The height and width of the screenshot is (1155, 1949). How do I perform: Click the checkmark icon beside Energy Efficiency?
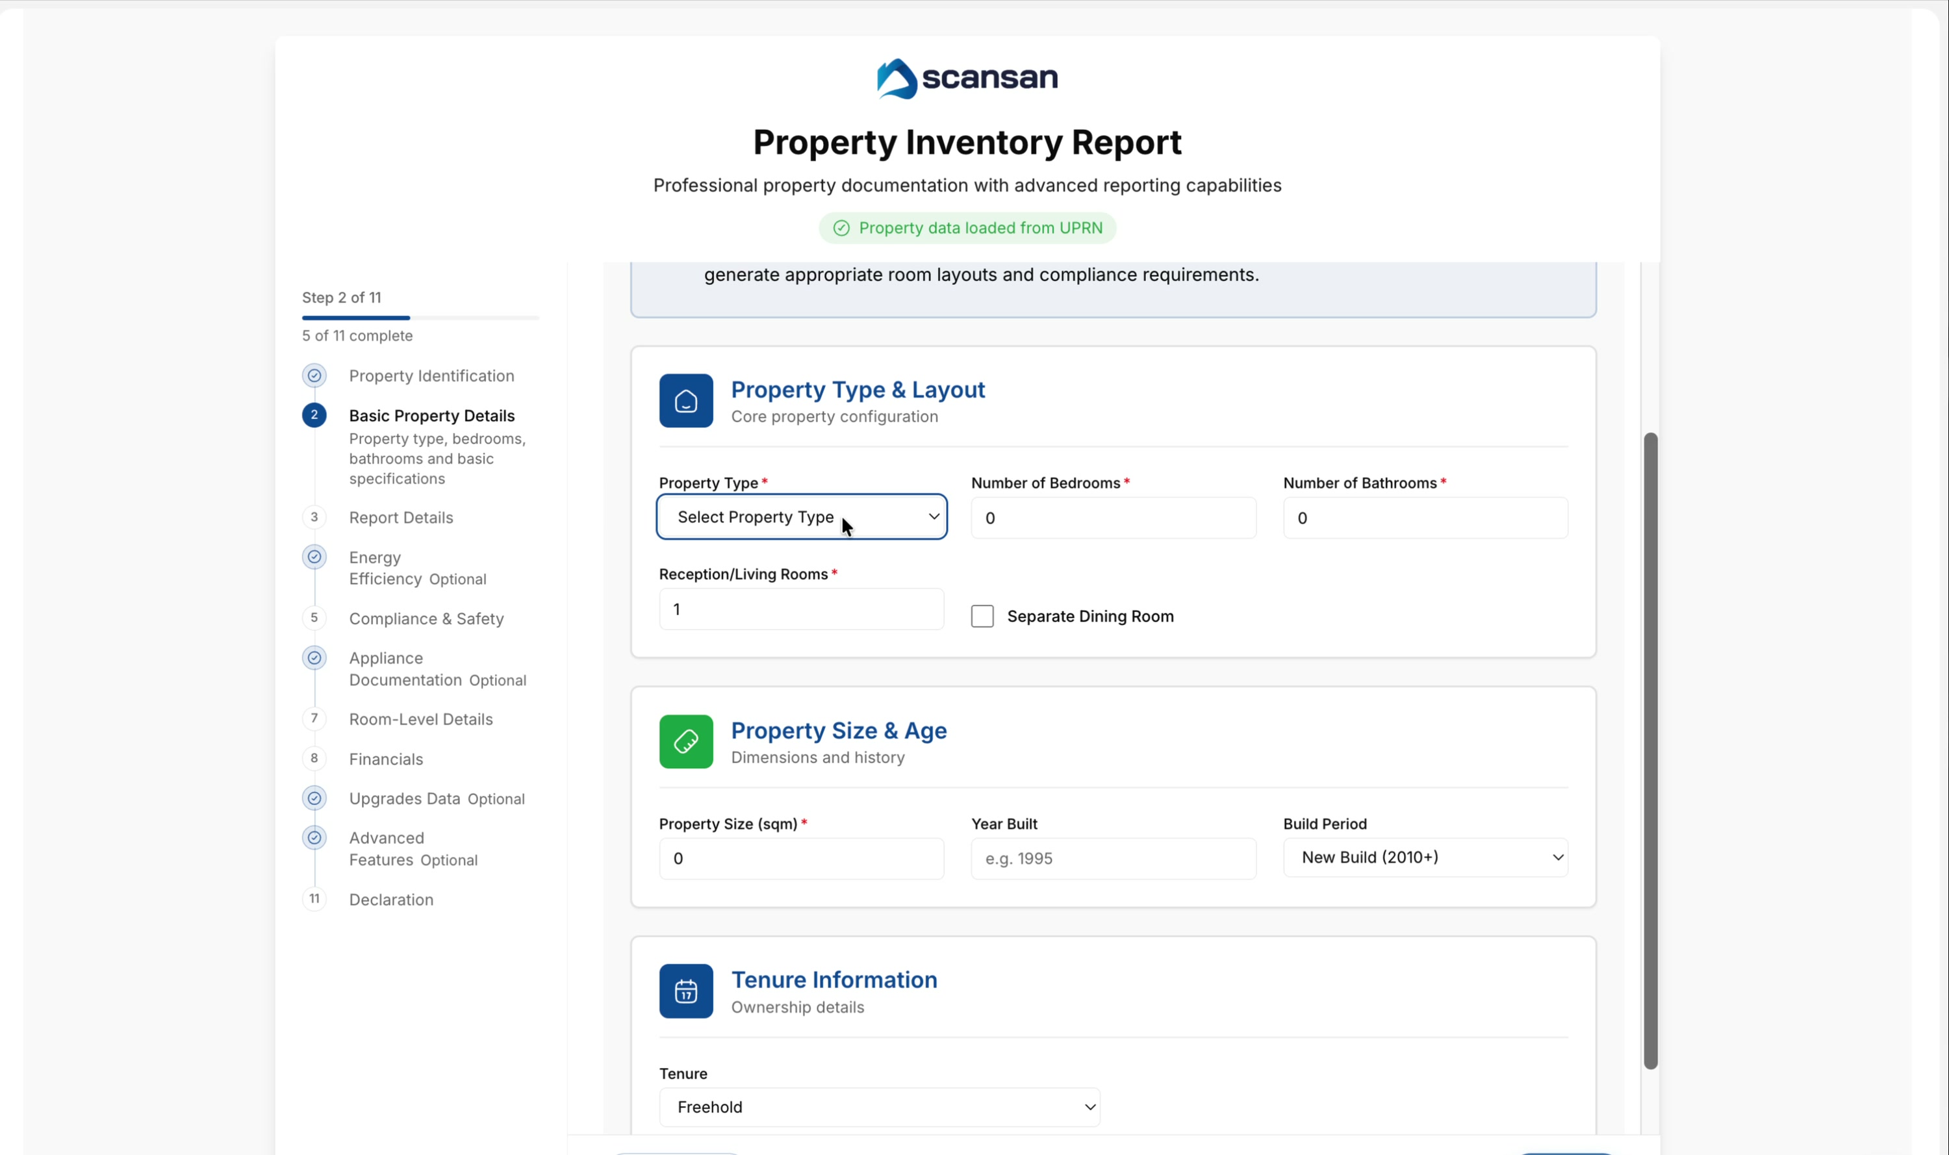click(x=314, y=557)
